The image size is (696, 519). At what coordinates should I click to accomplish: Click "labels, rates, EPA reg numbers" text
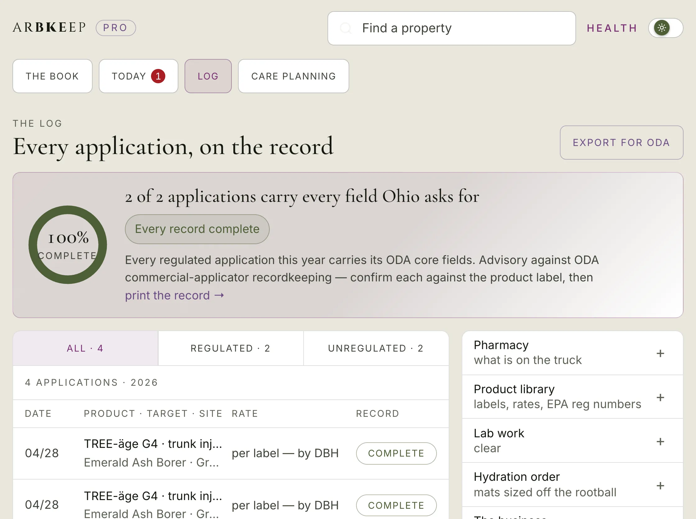click(557, 404)
